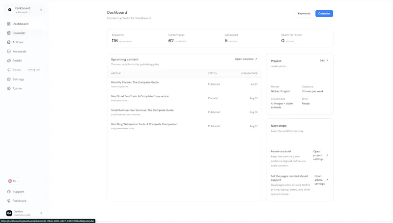Click the Aug 17 publish date
Viewport: 393px width, 223px height.
pos(253,126)
